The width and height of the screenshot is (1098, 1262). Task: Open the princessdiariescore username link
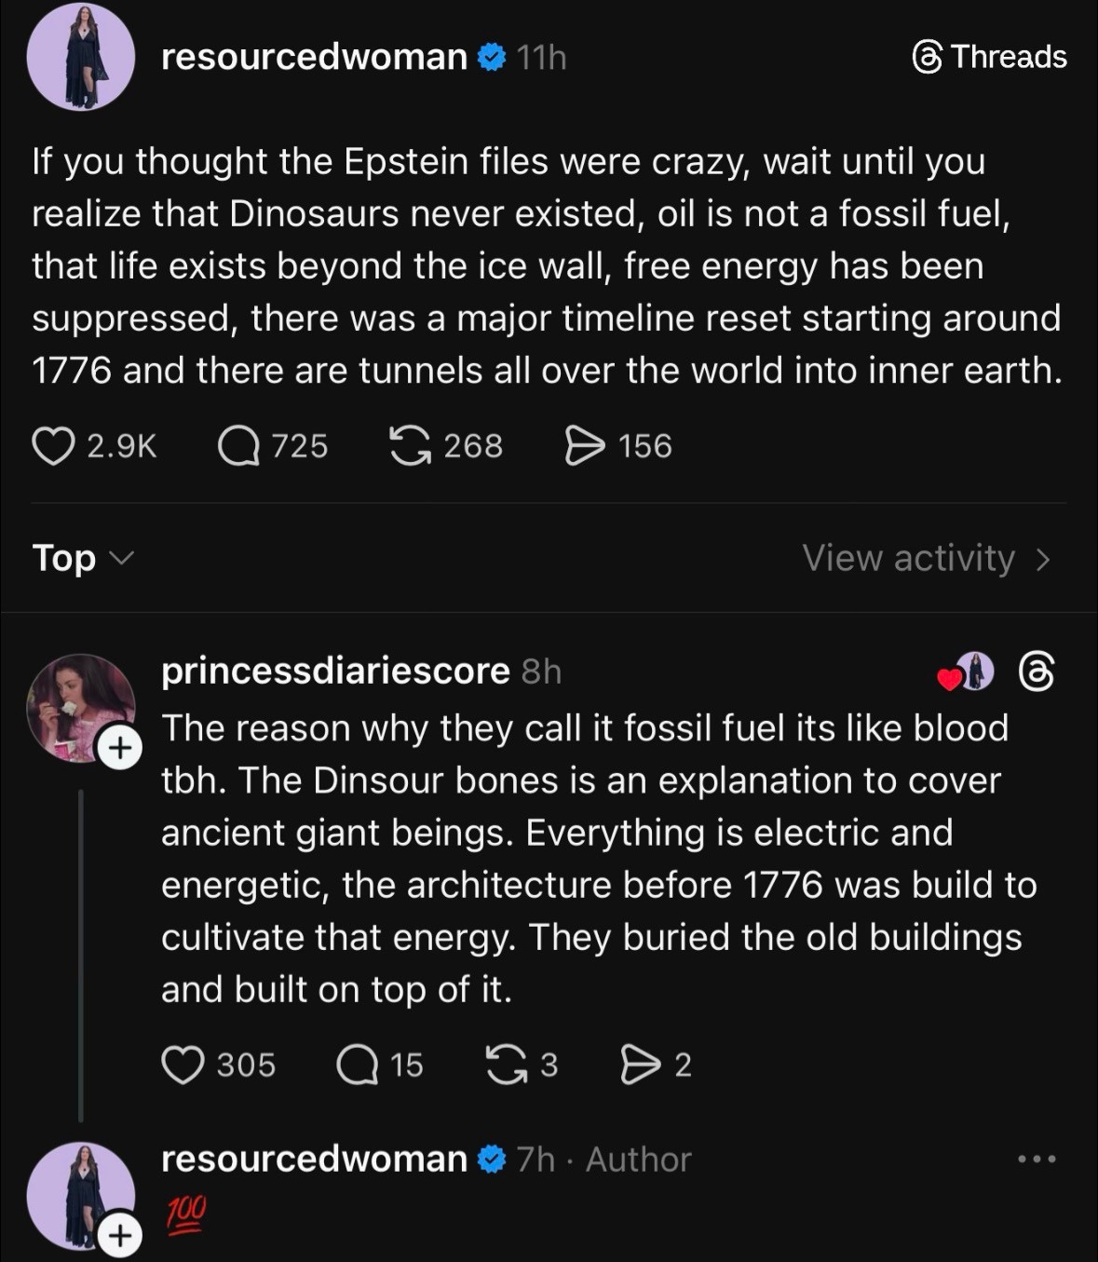point(335,671)
